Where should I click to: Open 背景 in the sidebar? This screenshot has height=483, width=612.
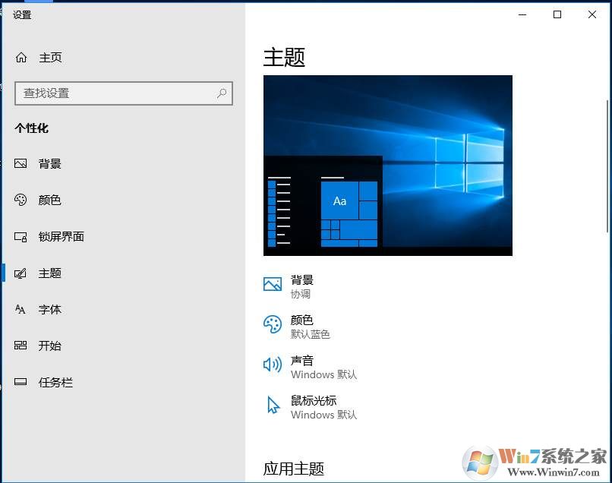point(49,163)
